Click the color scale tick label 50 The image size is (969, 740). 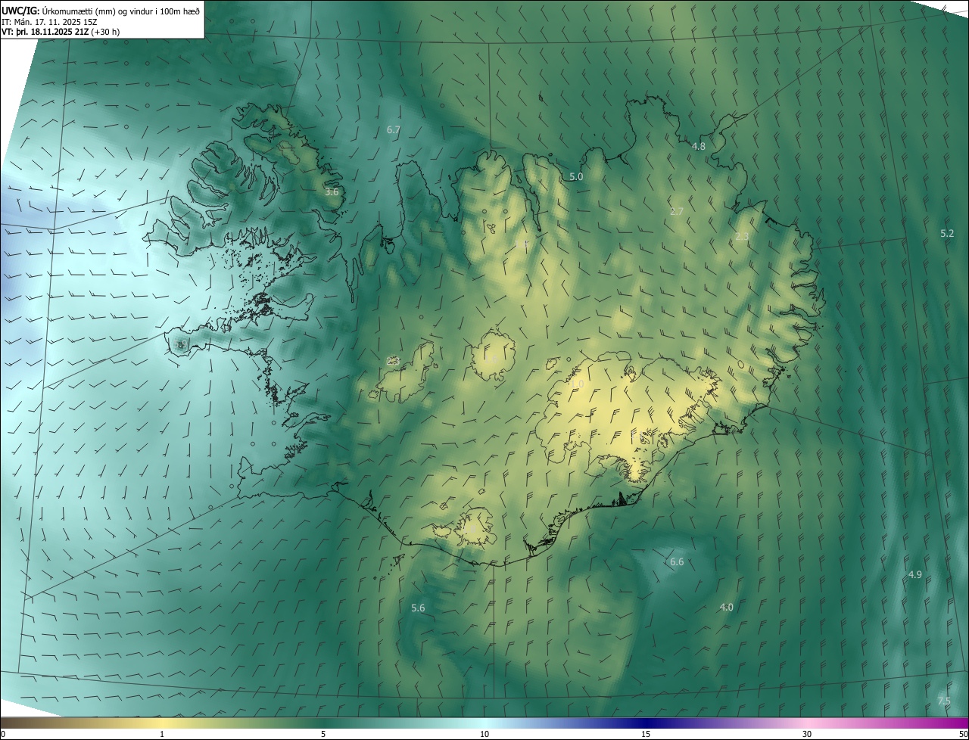coord(963,734)
